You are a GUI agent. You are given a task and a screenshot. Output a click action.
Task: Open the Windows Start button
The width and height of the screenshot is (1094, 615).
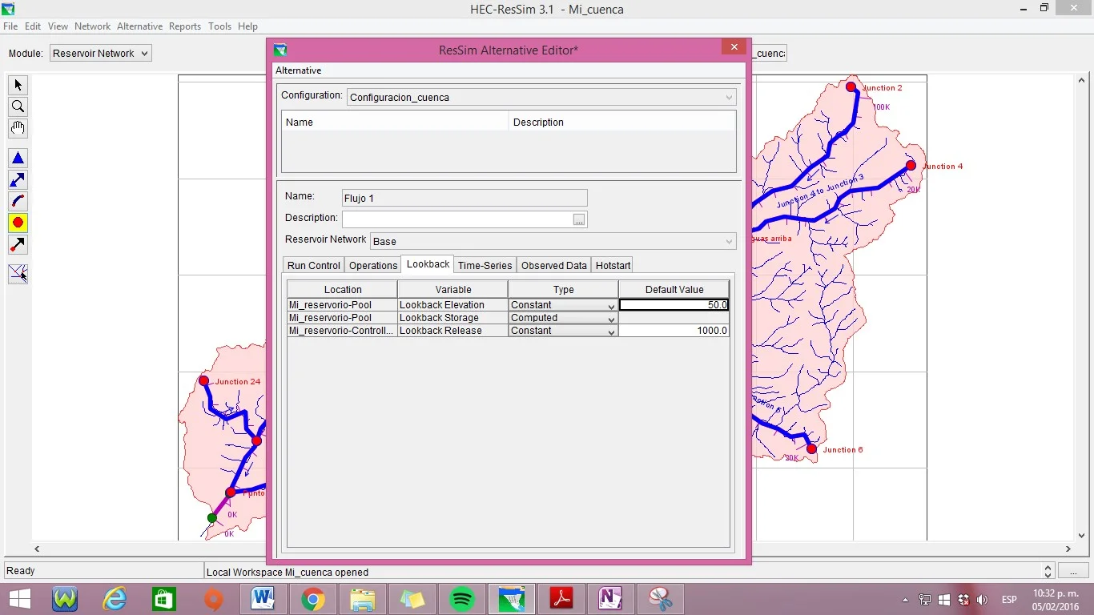click(x=19, y=599)
